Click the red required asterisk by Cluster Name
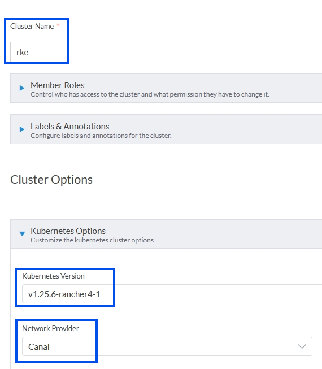The width and height of the screenshot is (322, 369). click(x=58, y=25)
